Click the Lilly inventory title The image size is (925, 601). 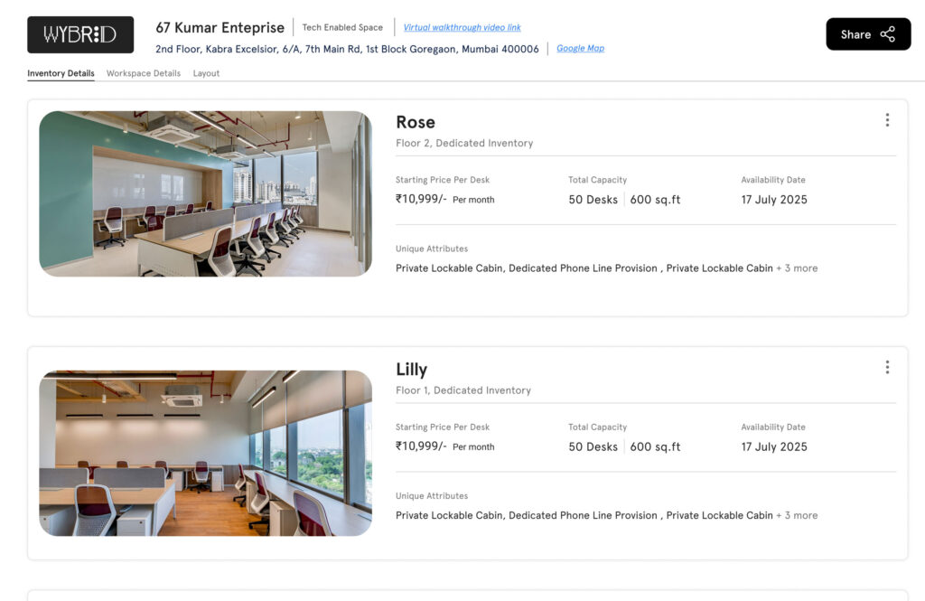pos(412,369)
